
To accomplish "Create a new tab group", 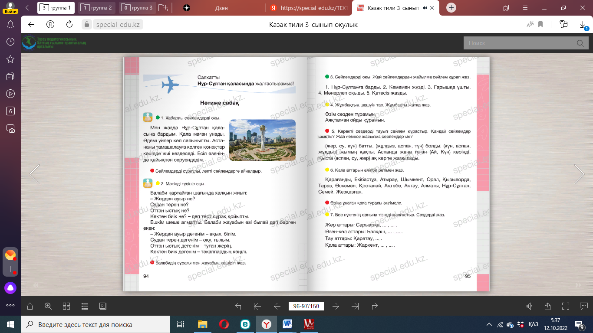I will (x=163, y=8).
